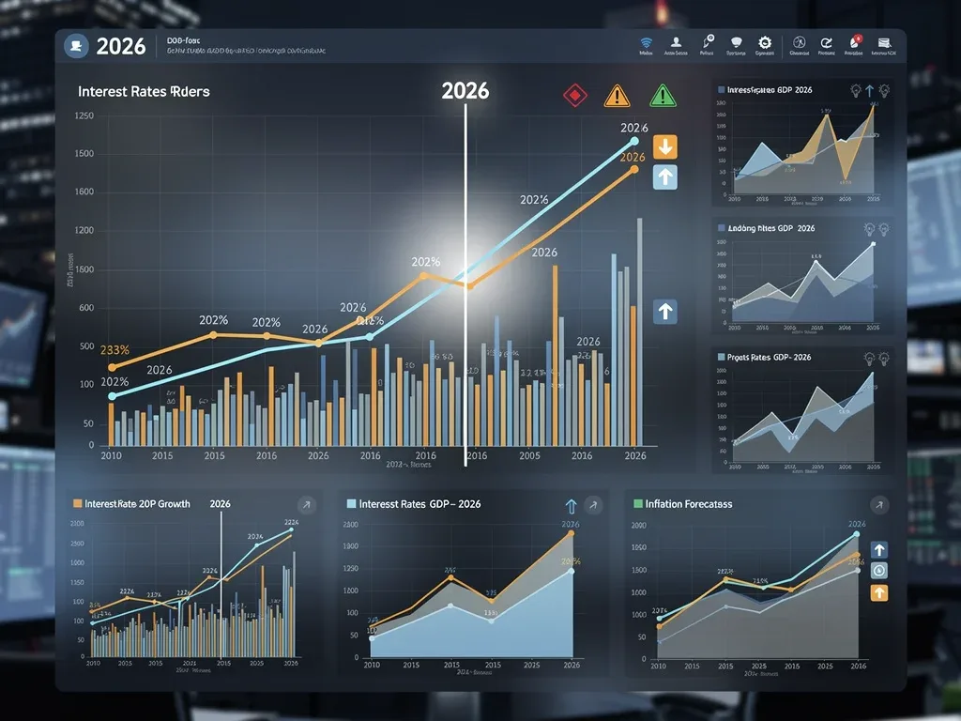961x721 pixels.
Task: Click the orange legend swatch of InterestRate 20P Growth
Action: 77,503
